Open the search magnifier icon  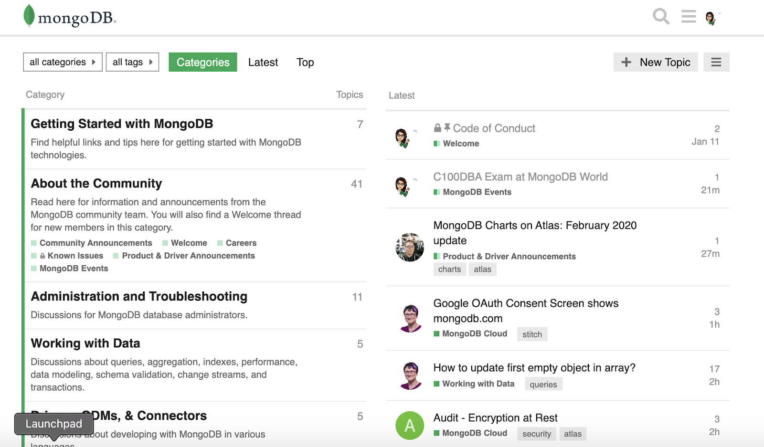click(661, 17)
